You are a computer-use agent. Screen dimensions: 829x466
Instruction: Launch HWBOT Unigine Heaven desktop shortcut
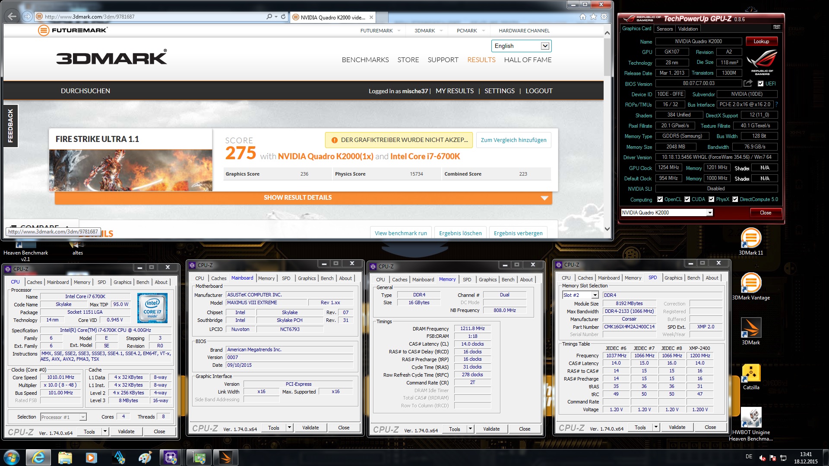(751, 424)
